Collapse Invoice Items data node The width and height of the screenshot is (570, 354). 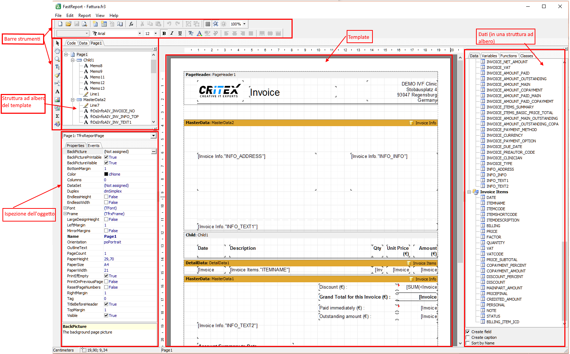pyautogui.click(x=469, y=192)
